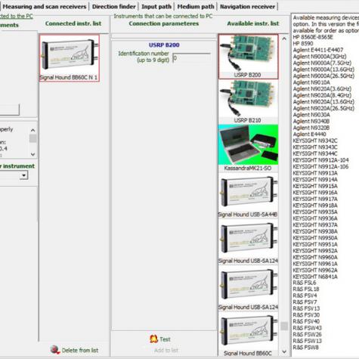
Task: Select Signal Hound BB60C in the available list
Action: 248,335
